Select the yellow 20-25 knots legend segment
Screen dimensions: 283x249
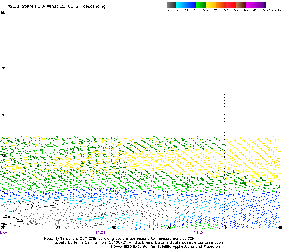click(x=211, y=5)
